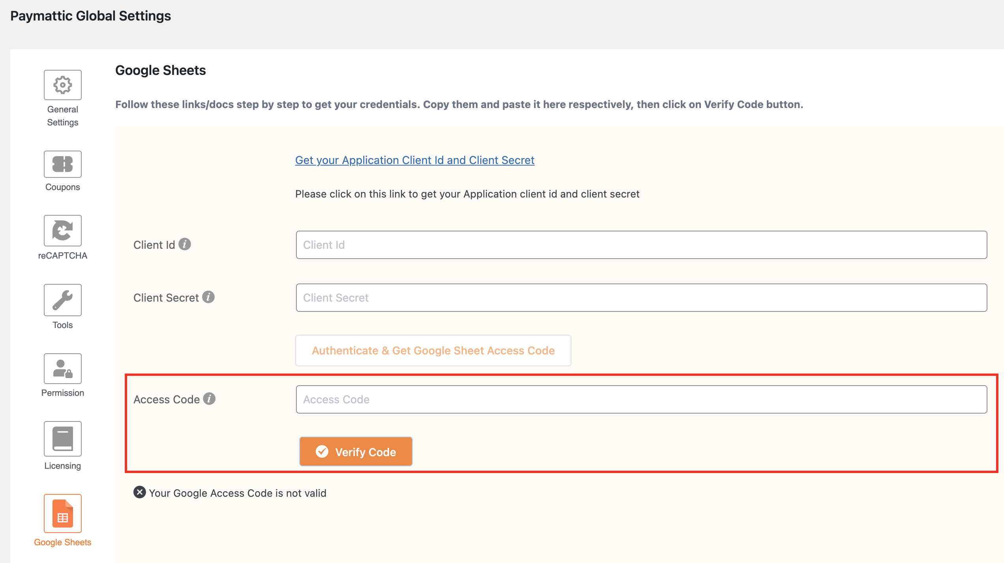Click the Client Secret info icon
The image size is (1004, 563).
208,297
